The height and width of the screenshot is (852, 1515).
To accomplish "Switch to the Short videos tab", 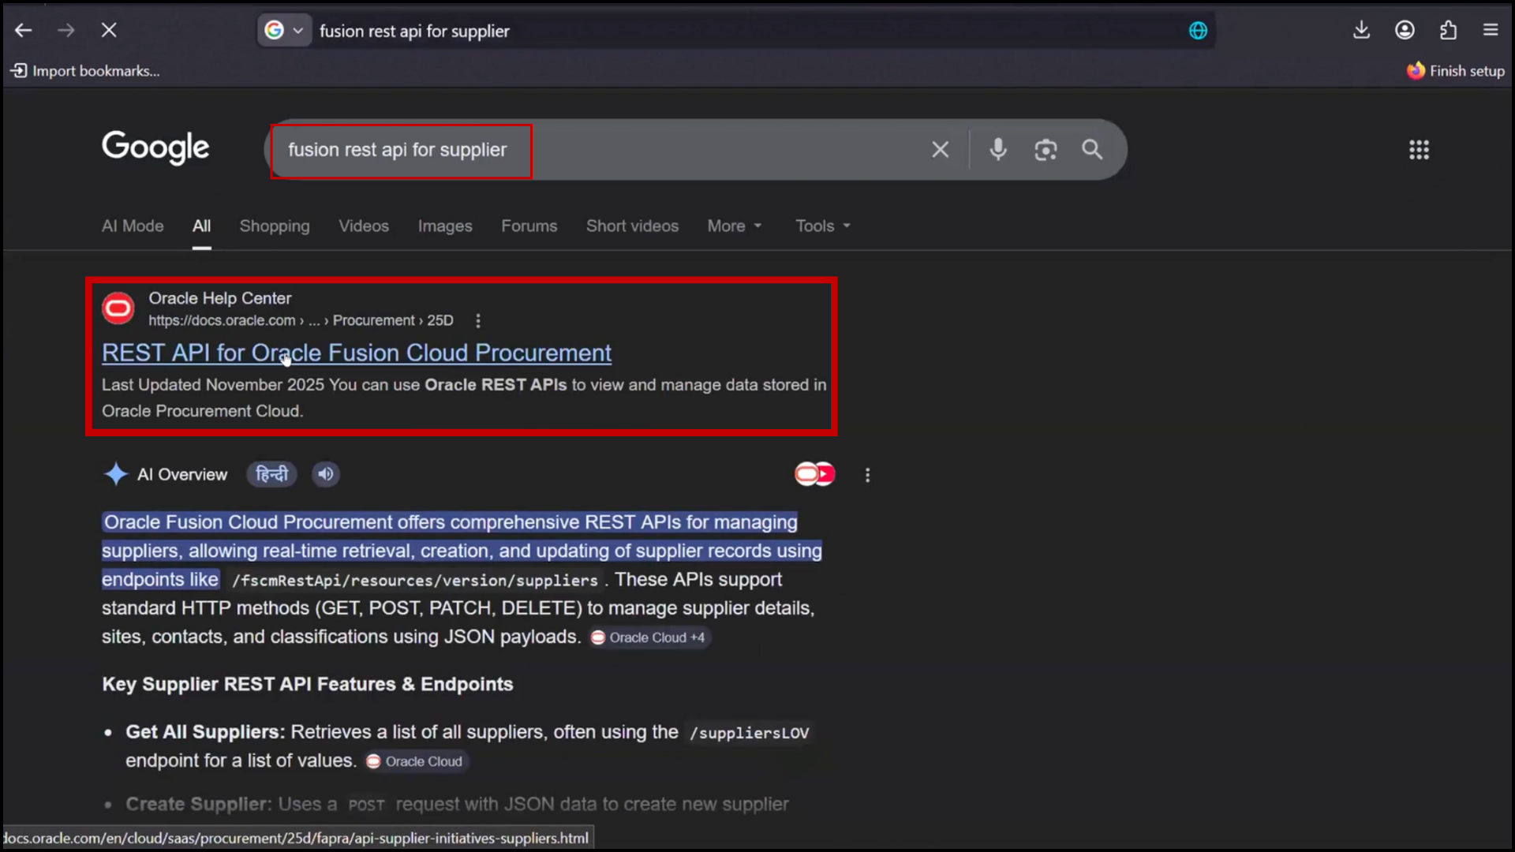I will pos(632,226).
